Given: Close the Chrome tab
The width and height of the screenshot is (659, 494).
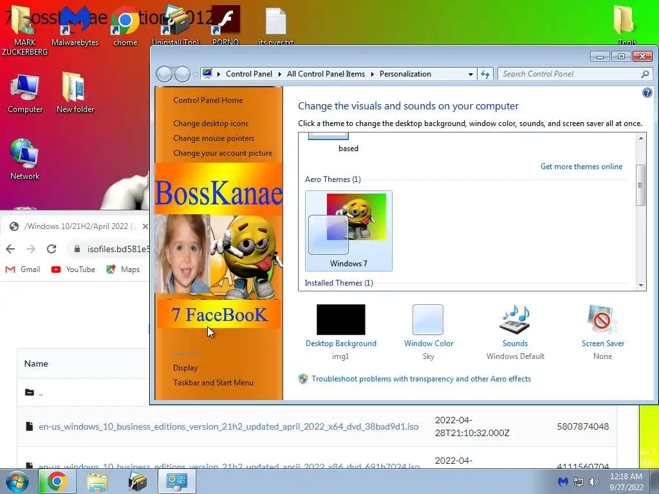Looking at the screenshot, I should [x=145, y=226].
